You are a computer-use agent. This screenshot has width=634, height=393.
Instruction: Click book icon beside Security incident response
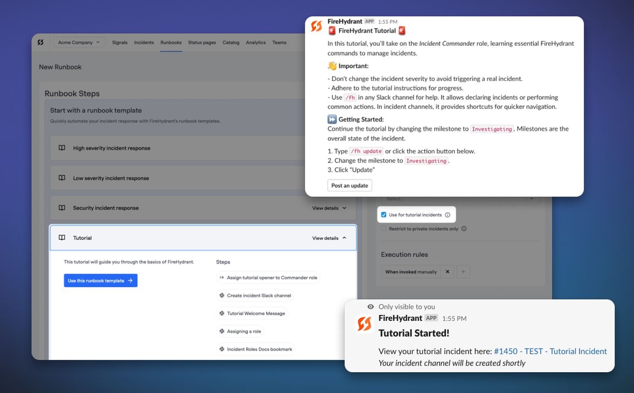click(x=62, y=208)
